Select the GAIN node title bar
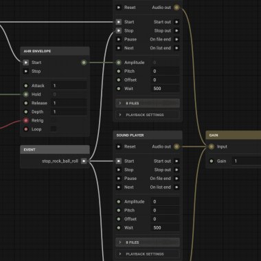The width and height of the screenshot is (261, 261). 234,135
